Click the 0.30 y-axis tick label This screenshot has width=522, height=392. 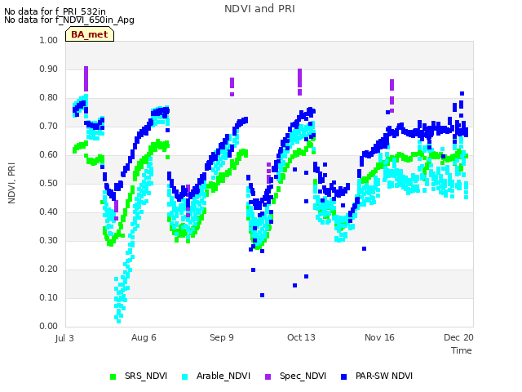pyautogui.click(x=49, y=241)
